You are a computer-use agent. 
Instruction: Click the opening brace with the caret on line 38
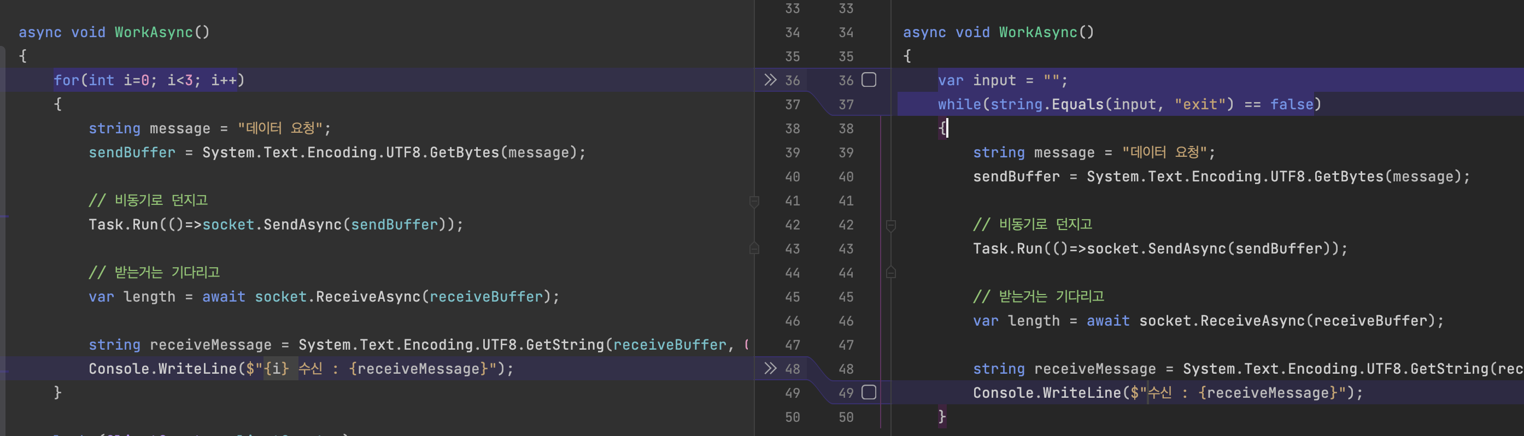point(942,128)
